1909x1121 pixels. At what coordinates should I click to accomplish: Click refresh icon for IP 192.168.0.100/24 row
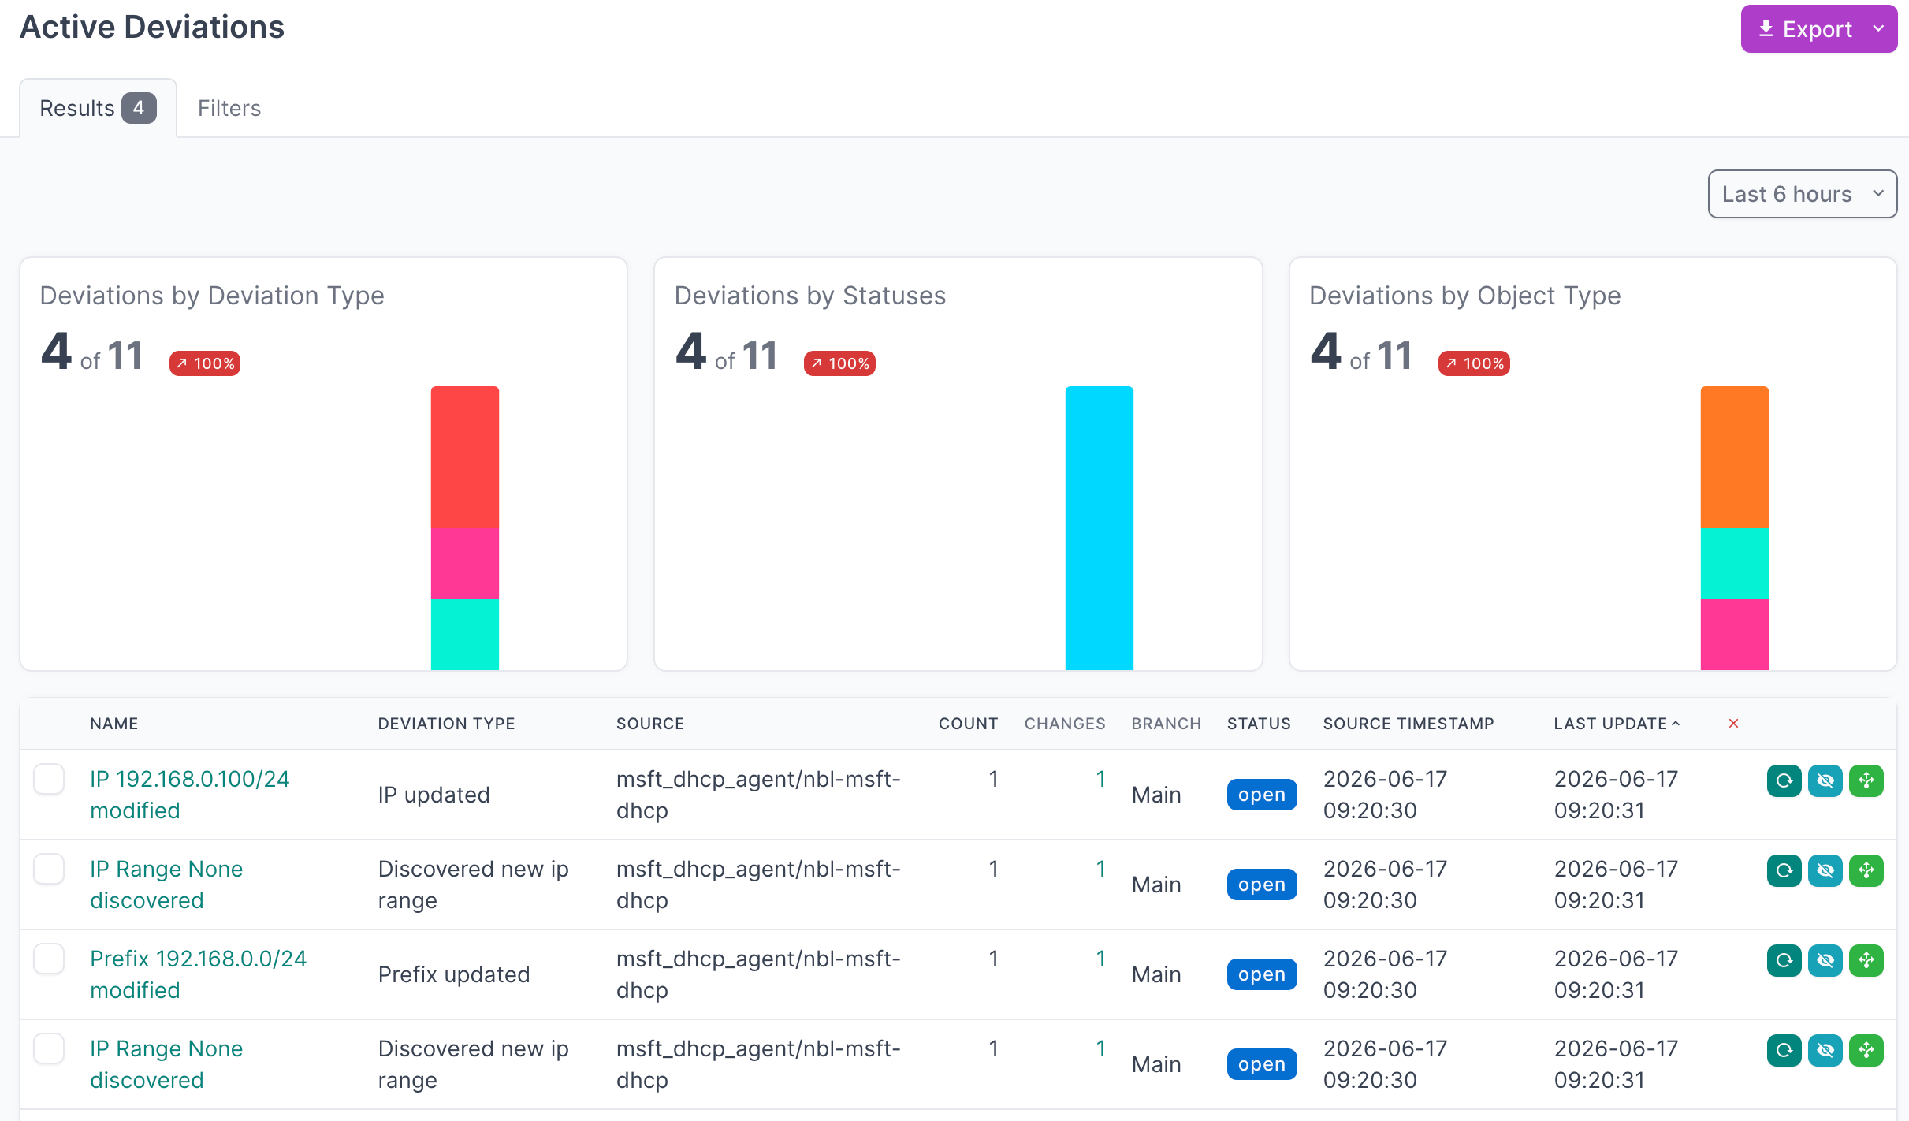click(x=1784, y=780)
